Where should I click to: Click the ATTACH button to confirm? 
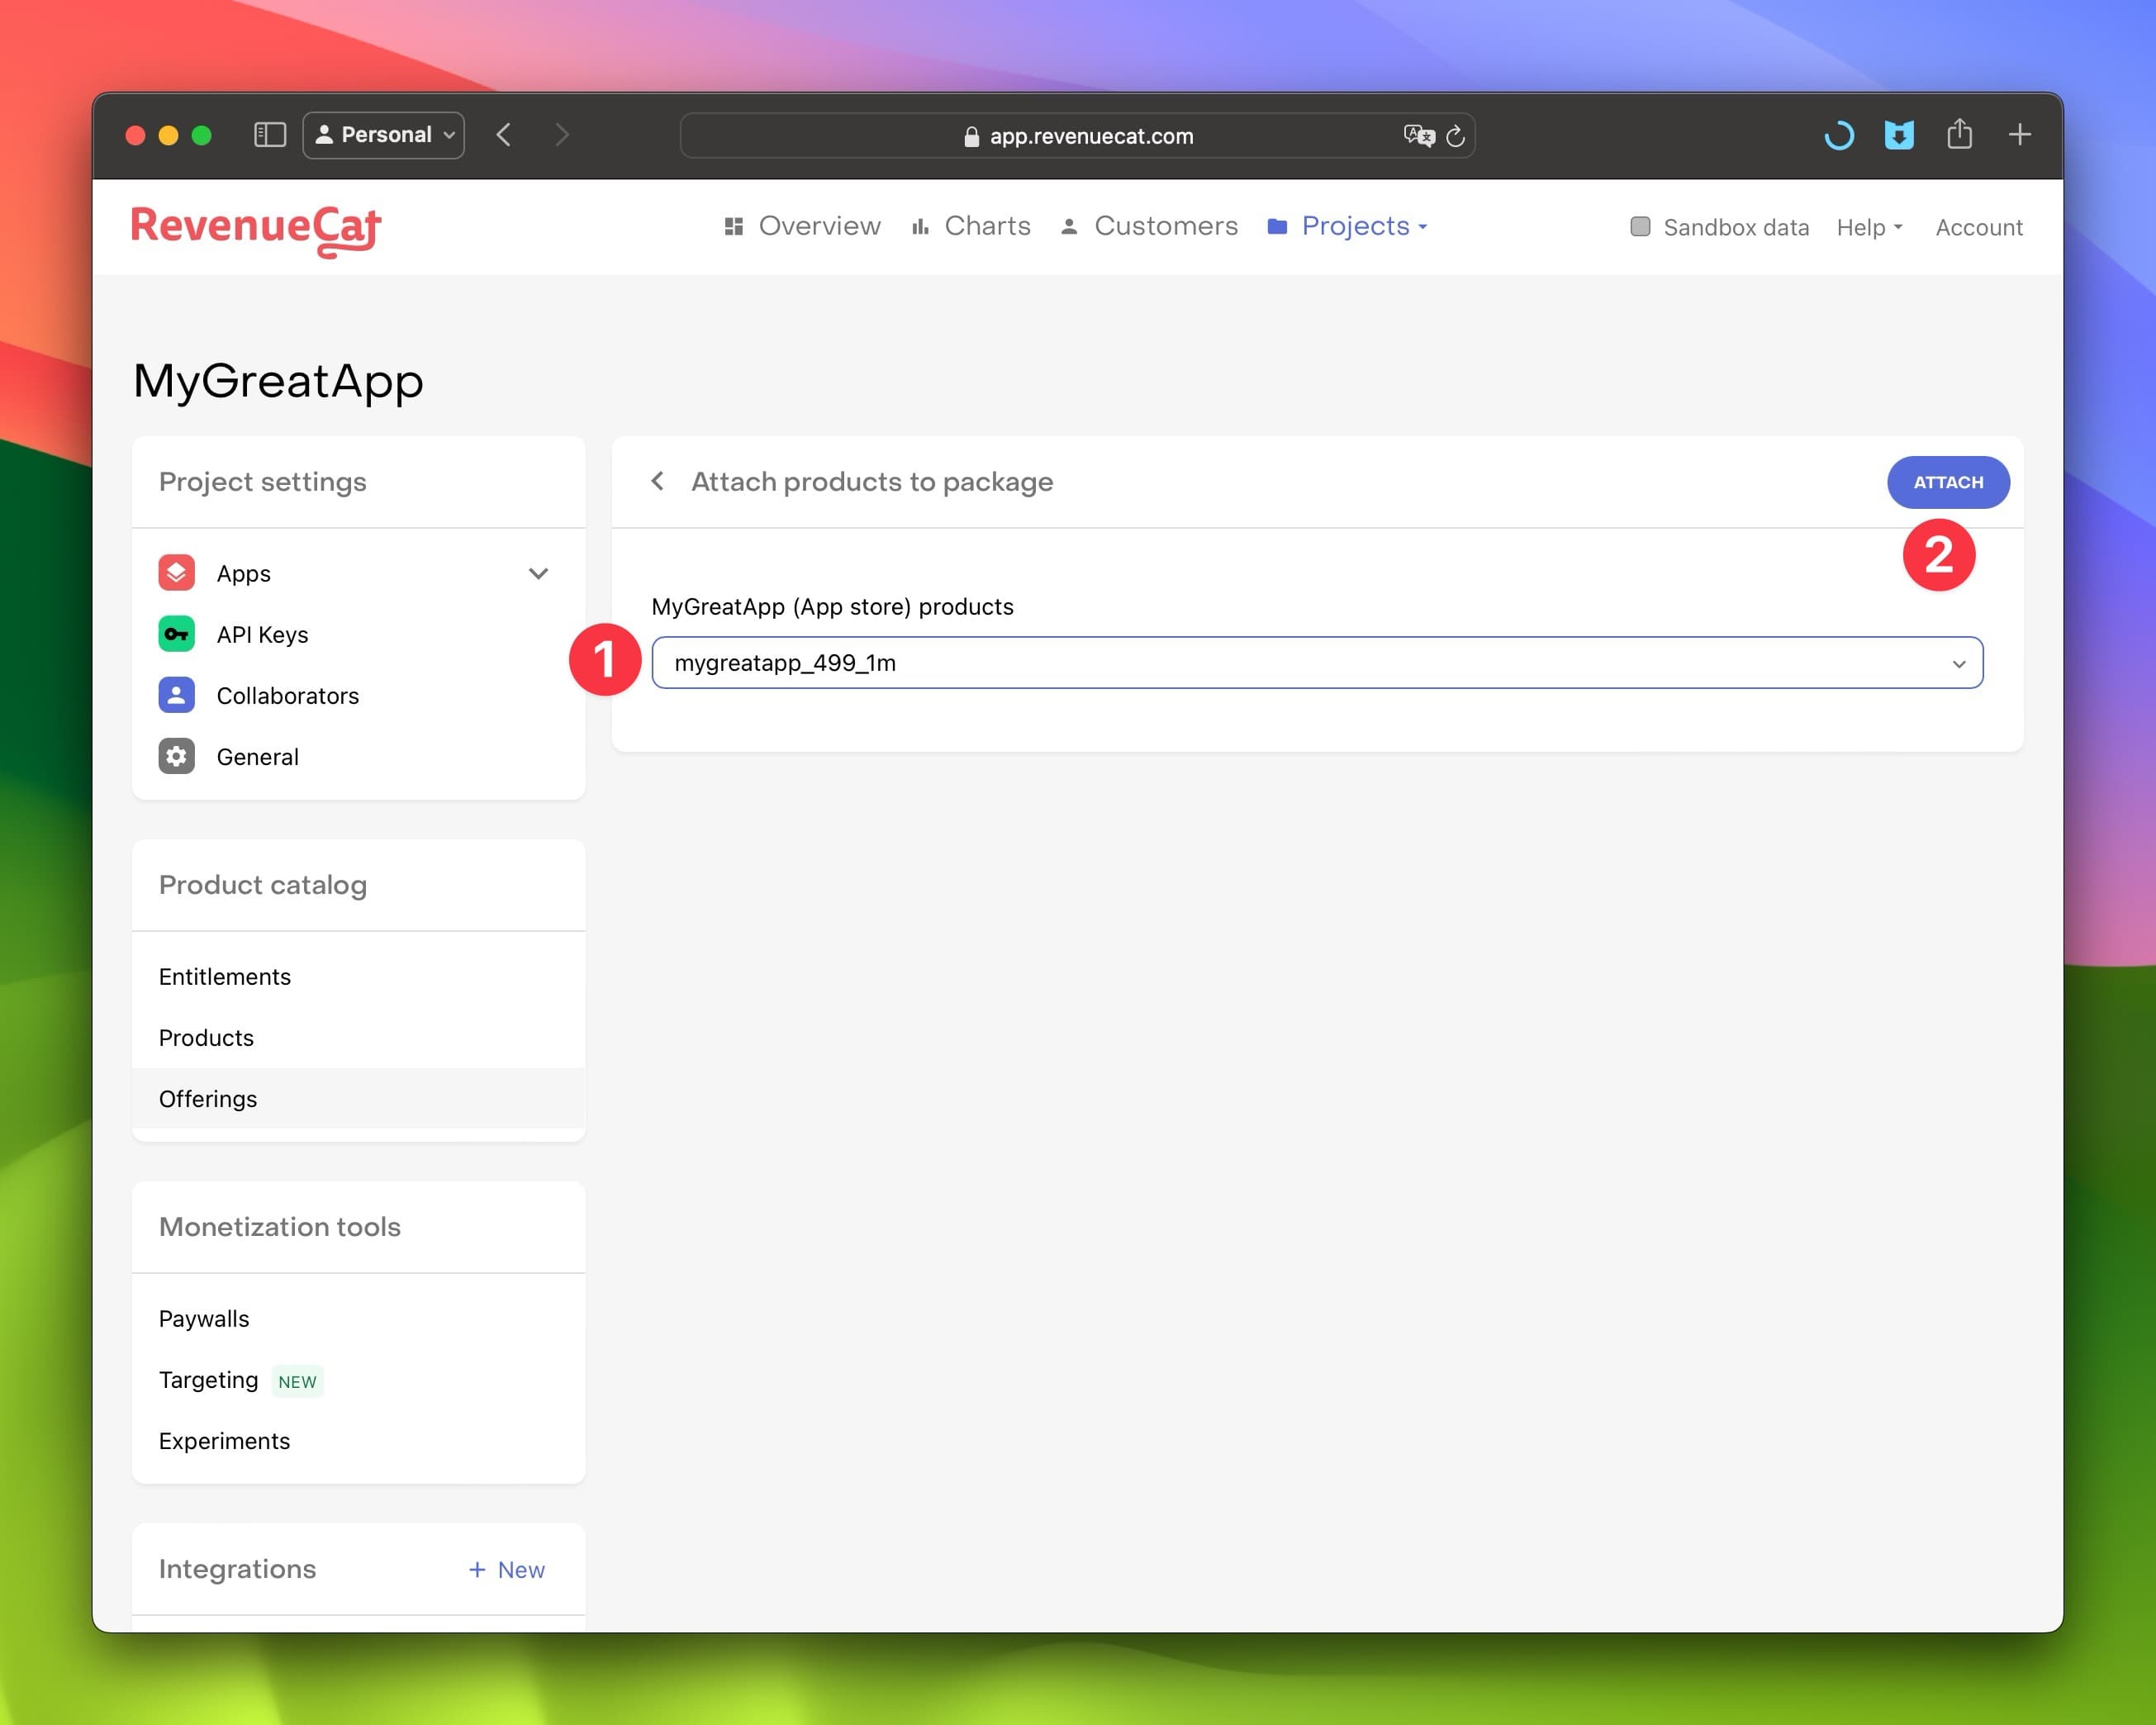pyautogui.click(x=1949, y=482)
